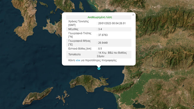Select the 'Μέγεθος' label

click(x=73, y=29)
